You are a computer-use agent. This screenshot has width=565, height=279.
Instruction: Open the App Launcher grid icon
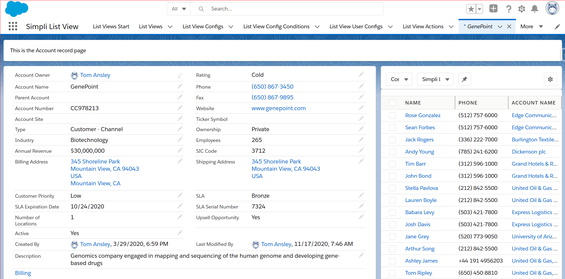click(13, 26)
